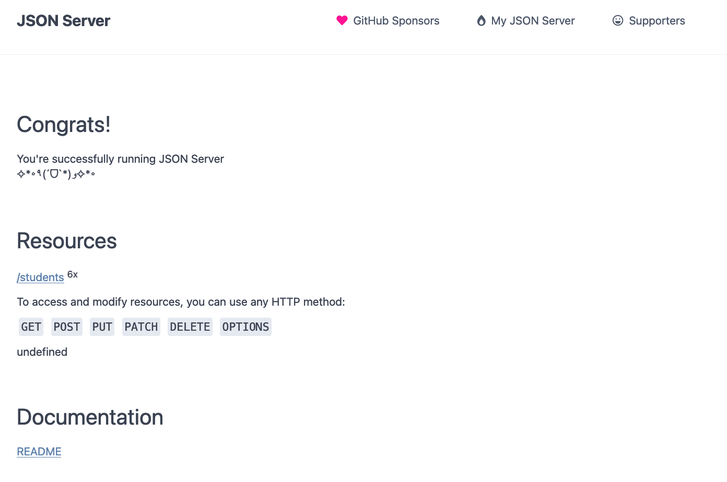Click the PATCH method tag
Screen dimensions: 727x482
[x=141, y=327]
